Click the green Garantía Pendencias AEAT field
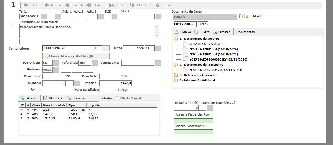 pyautogui.click(x=193, y=121)
